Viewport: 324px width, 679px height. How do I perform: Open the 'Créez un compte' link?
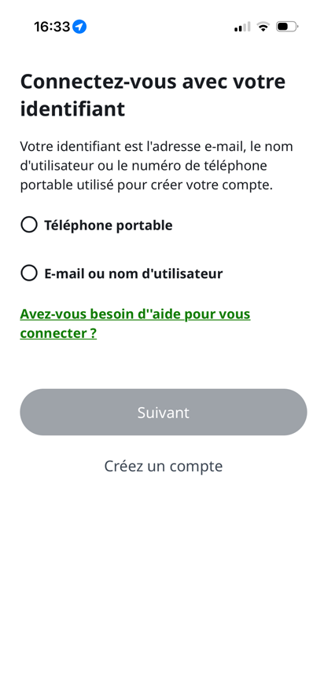[x=164, y=466]
